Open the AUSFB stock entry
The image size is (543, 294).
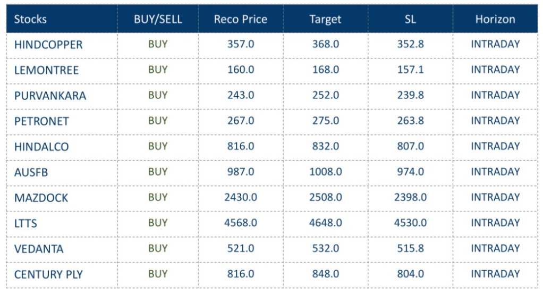point(33,172)
